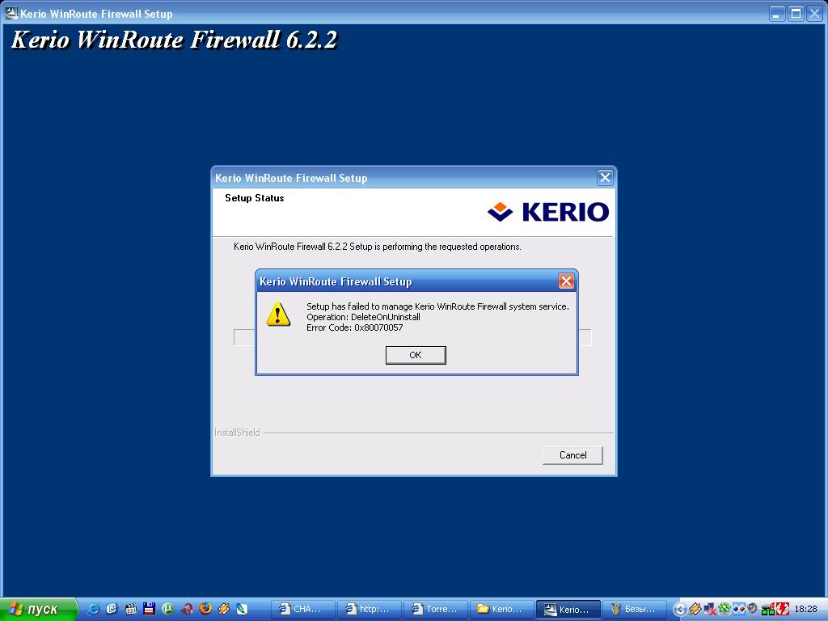Screen dimensions: 828x621
Task: Click network disconnected tray icon
Action: point(710,610)
